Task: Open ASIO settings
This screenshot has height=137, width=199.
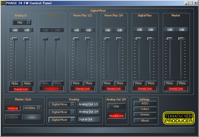Action: click(x=145, y=103)
